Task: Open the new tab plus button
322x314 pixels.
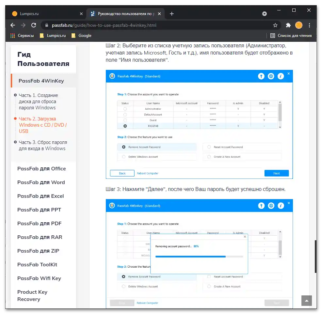Action: tap(172, 14)
